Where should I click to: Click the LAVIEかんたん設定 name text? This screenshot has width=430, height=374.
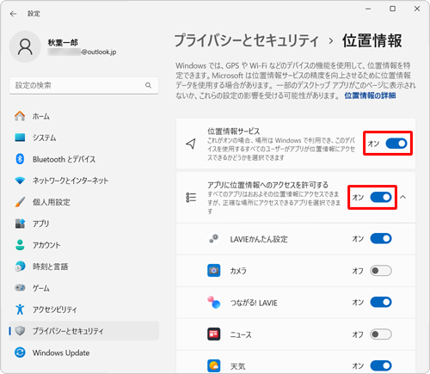[x=259, y=239]
